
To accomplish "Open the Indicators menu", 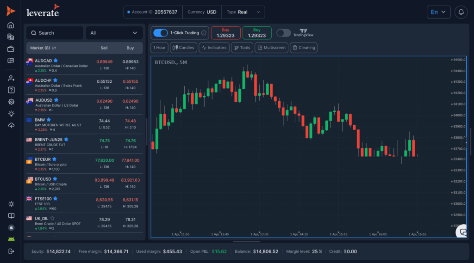I will [214, 48].
